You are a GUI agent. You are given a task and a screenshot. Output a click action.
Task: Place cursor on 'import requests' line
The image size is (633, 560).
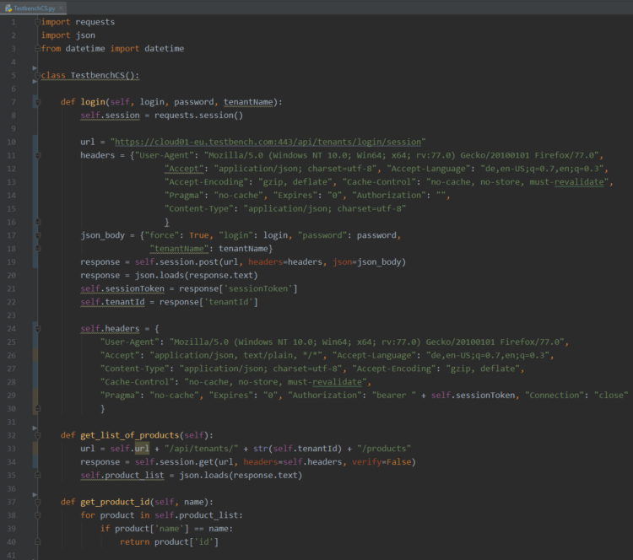78,22
